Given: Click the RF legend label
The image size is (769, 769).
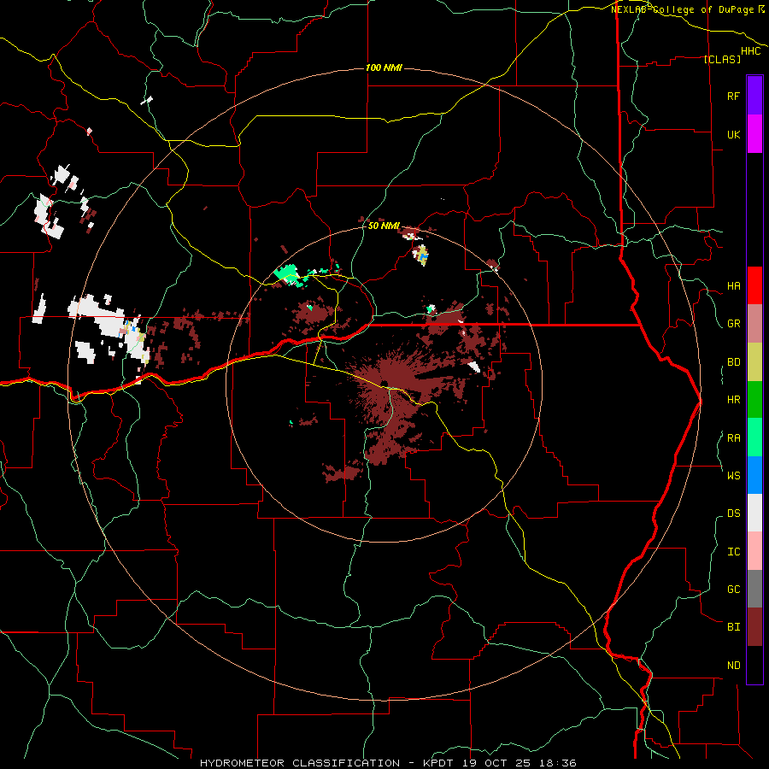Looking at the screenshot, I should click(x=733, y=96).
